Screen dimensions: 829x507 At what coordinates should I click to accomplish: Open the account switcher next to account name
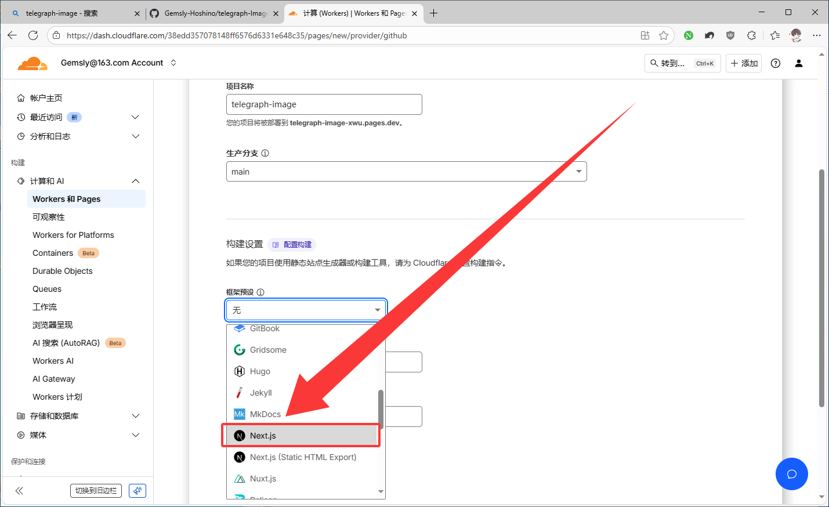[x=173, y=63]
